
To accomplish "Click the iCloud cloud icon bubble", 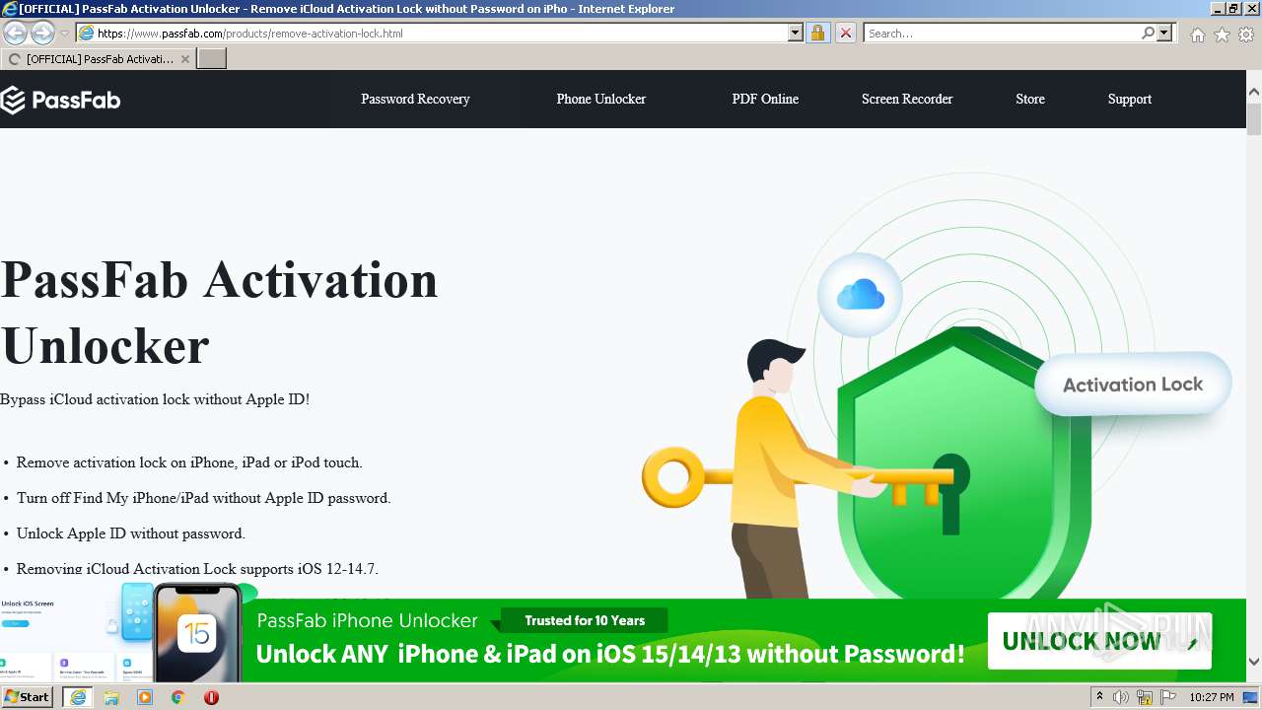I will (x=860, y=294).
